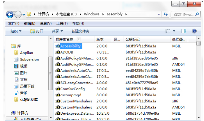This screenshot has height=121, width=204.
Task: Expand the 组织 dropdown menu
Action: 16,31
